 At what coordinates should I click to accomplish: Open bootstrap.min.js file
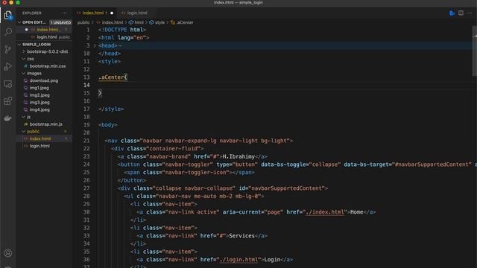click(x=45, y=124)
